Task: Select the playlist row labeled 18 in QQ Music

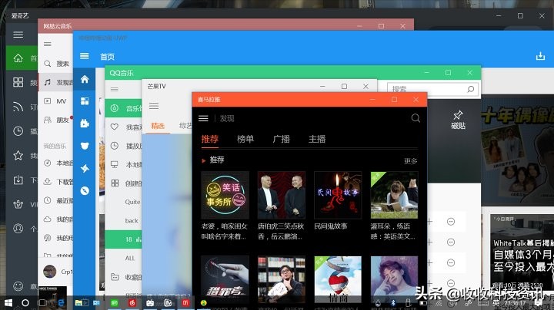Action: [123, 239]
